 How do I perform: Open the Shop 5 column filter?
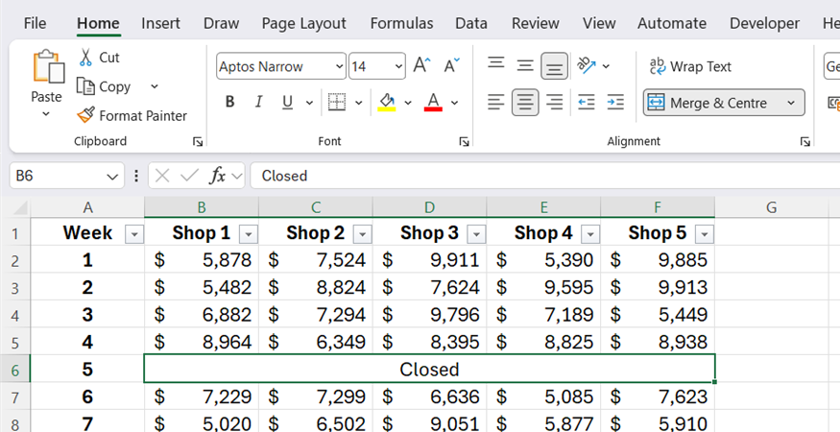pos(705,234)
